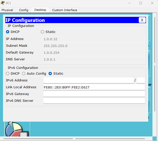Click the Subnet Mask field 255.255.255.0

tap(94, 46)
